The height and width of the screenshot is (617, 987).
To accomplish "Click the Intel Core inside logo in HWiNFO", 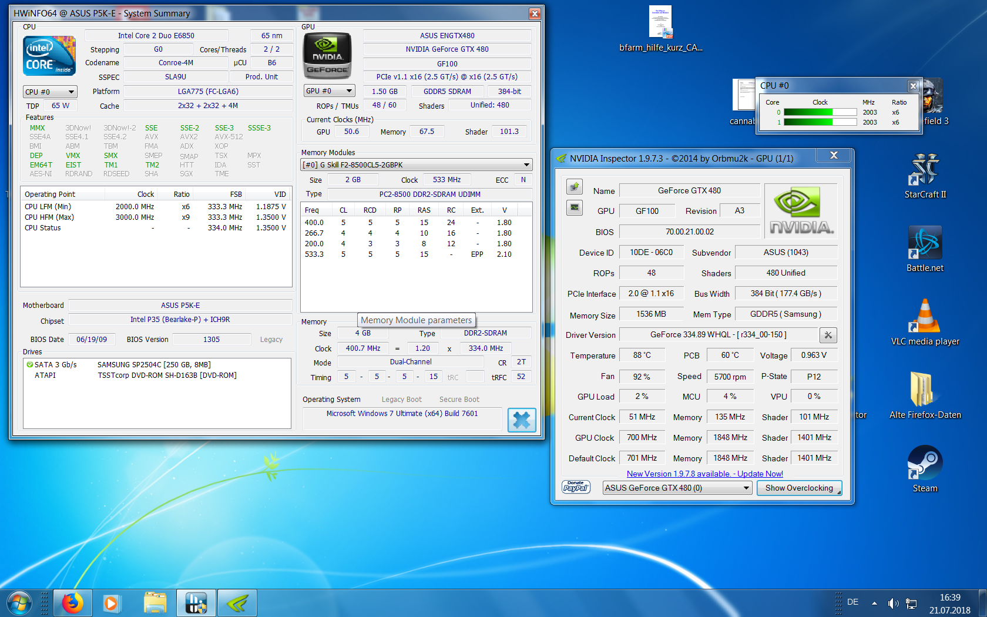I will click(x=49, y=55).
